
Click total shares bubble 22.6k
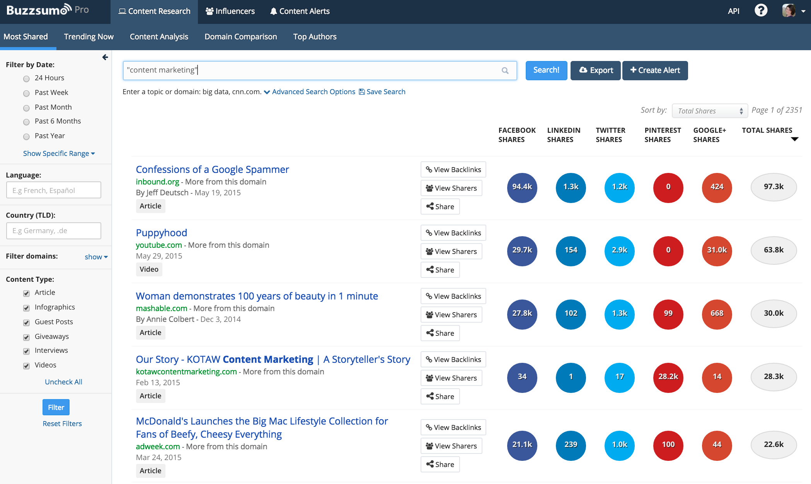click(x=774, y=445)
